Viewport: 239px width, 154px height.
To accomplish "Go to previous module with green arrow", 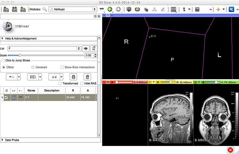I will click(x=110, y=9).
